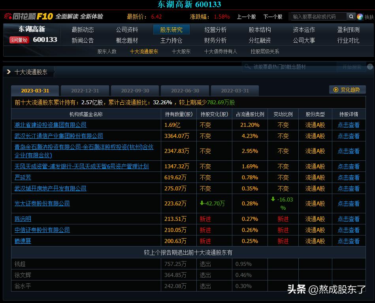Expand the arrow before 十大流通股东 section title
375x303 pixels.
coord(9,72)
